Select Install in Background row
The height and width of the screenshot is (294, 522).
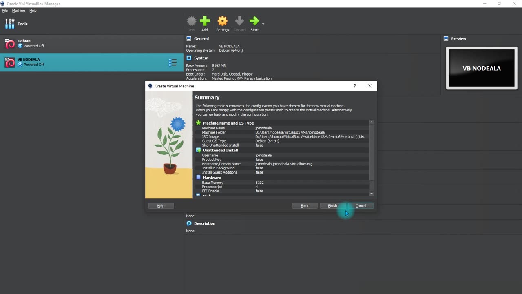(282, 168)
